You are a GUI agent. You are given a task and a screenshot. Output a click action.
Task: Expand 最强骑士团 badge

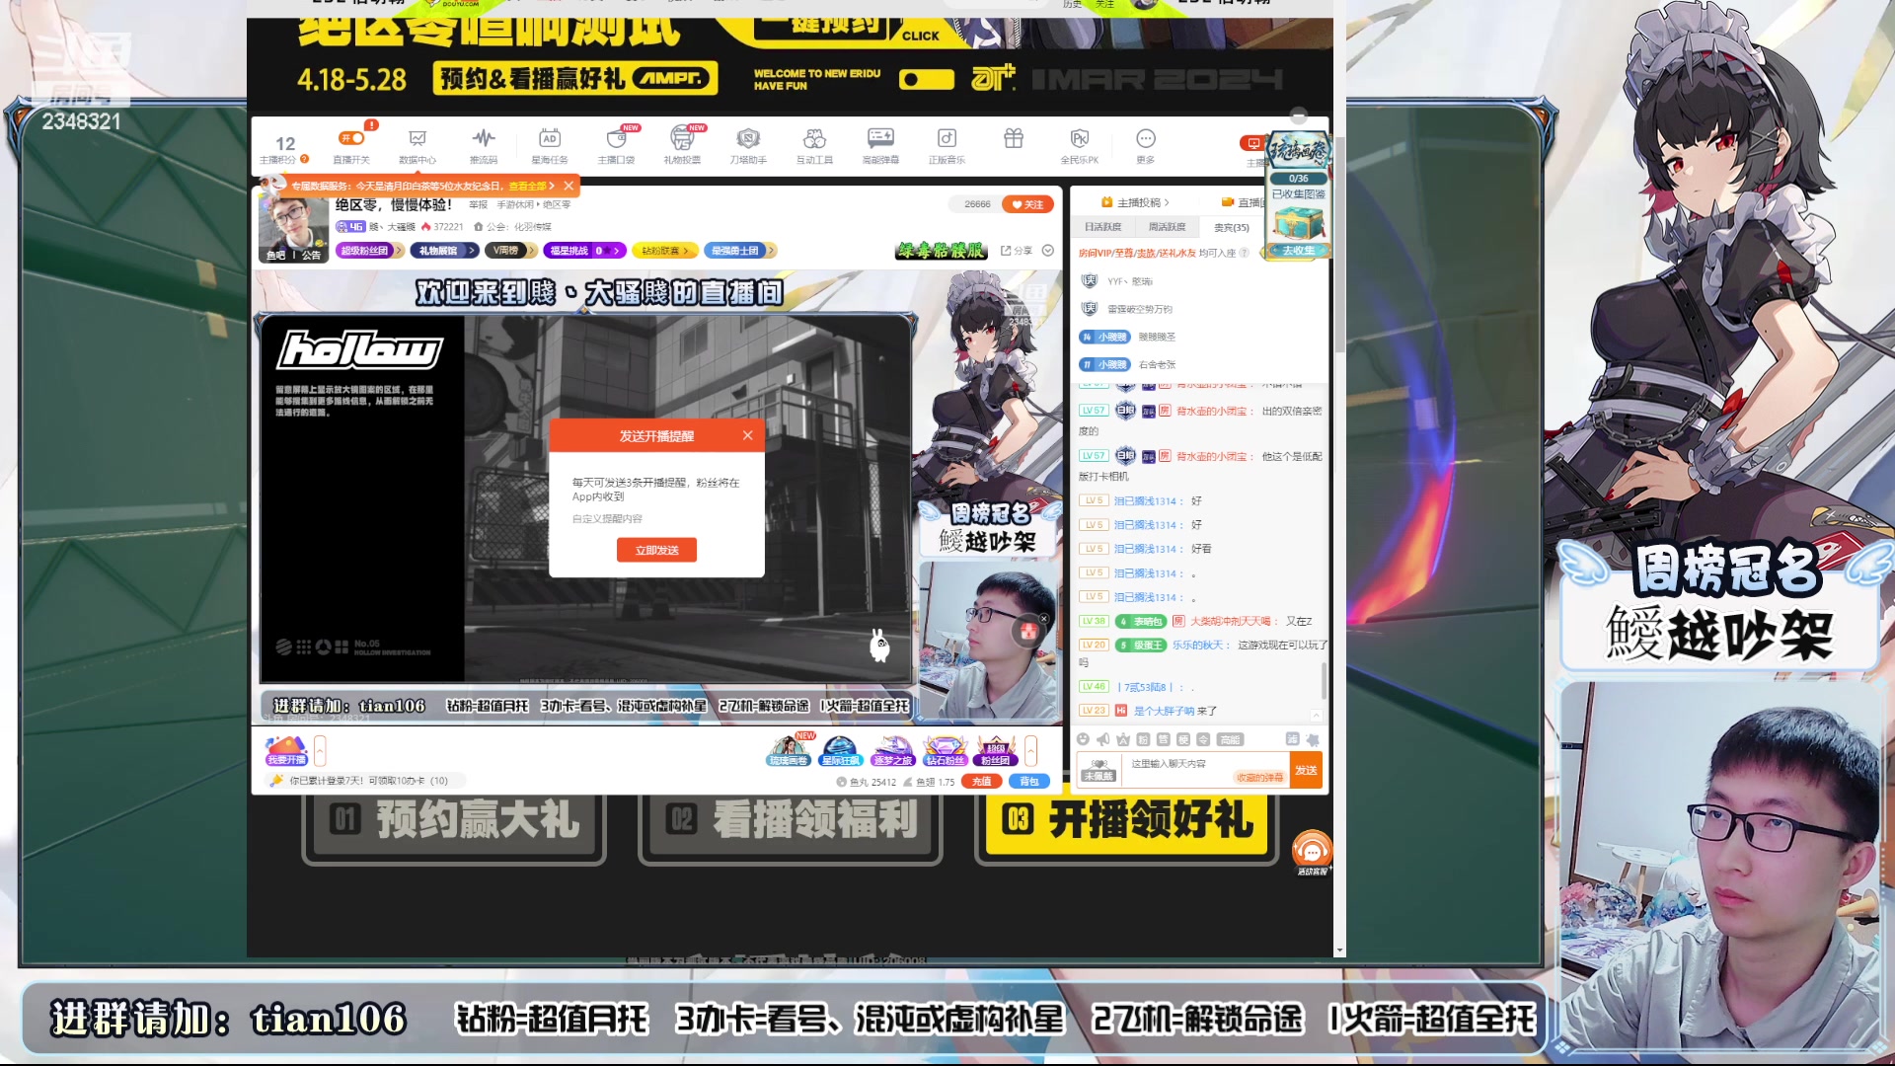(x=740, y=251)
